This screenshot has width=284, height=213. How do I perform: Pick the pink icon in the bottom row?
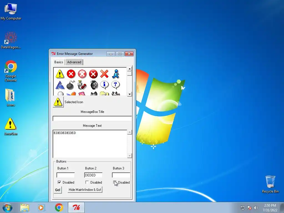tap(82, 94)
